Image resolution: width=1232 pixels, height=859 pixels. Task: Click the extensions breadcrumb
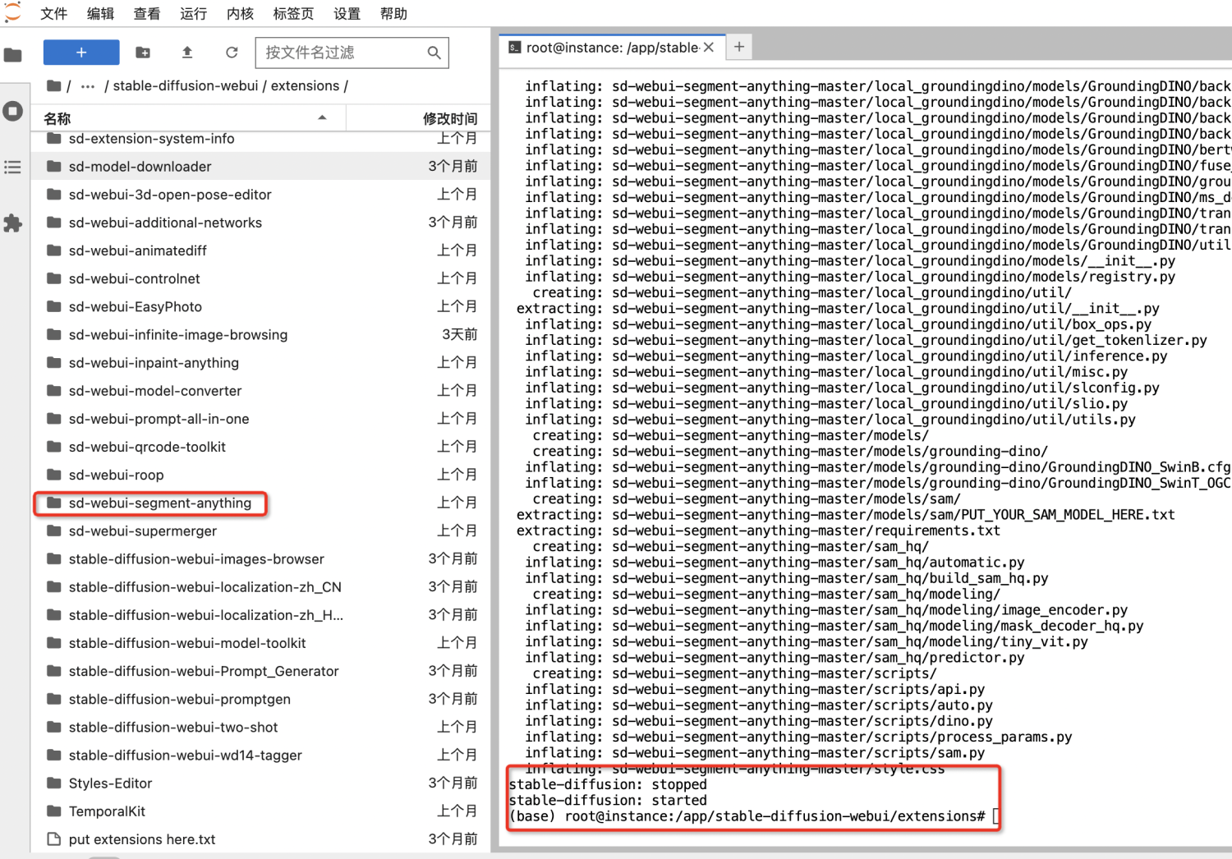click(305, 85)
